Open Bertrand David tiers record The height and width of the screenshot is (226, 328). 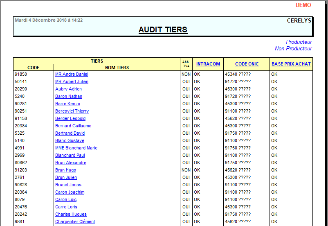click(70, 133)
